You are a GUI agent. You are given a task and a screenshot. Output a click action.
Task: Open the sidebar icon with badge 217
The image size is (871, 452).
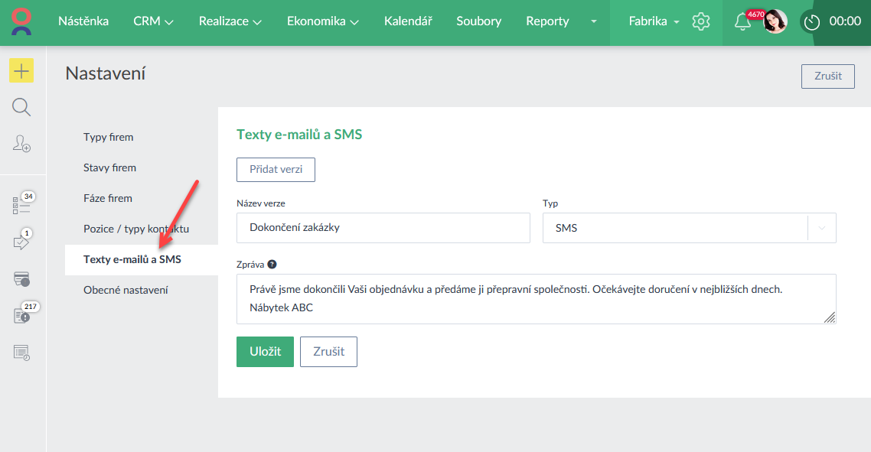pyautogui.click(x=21, y=315)
